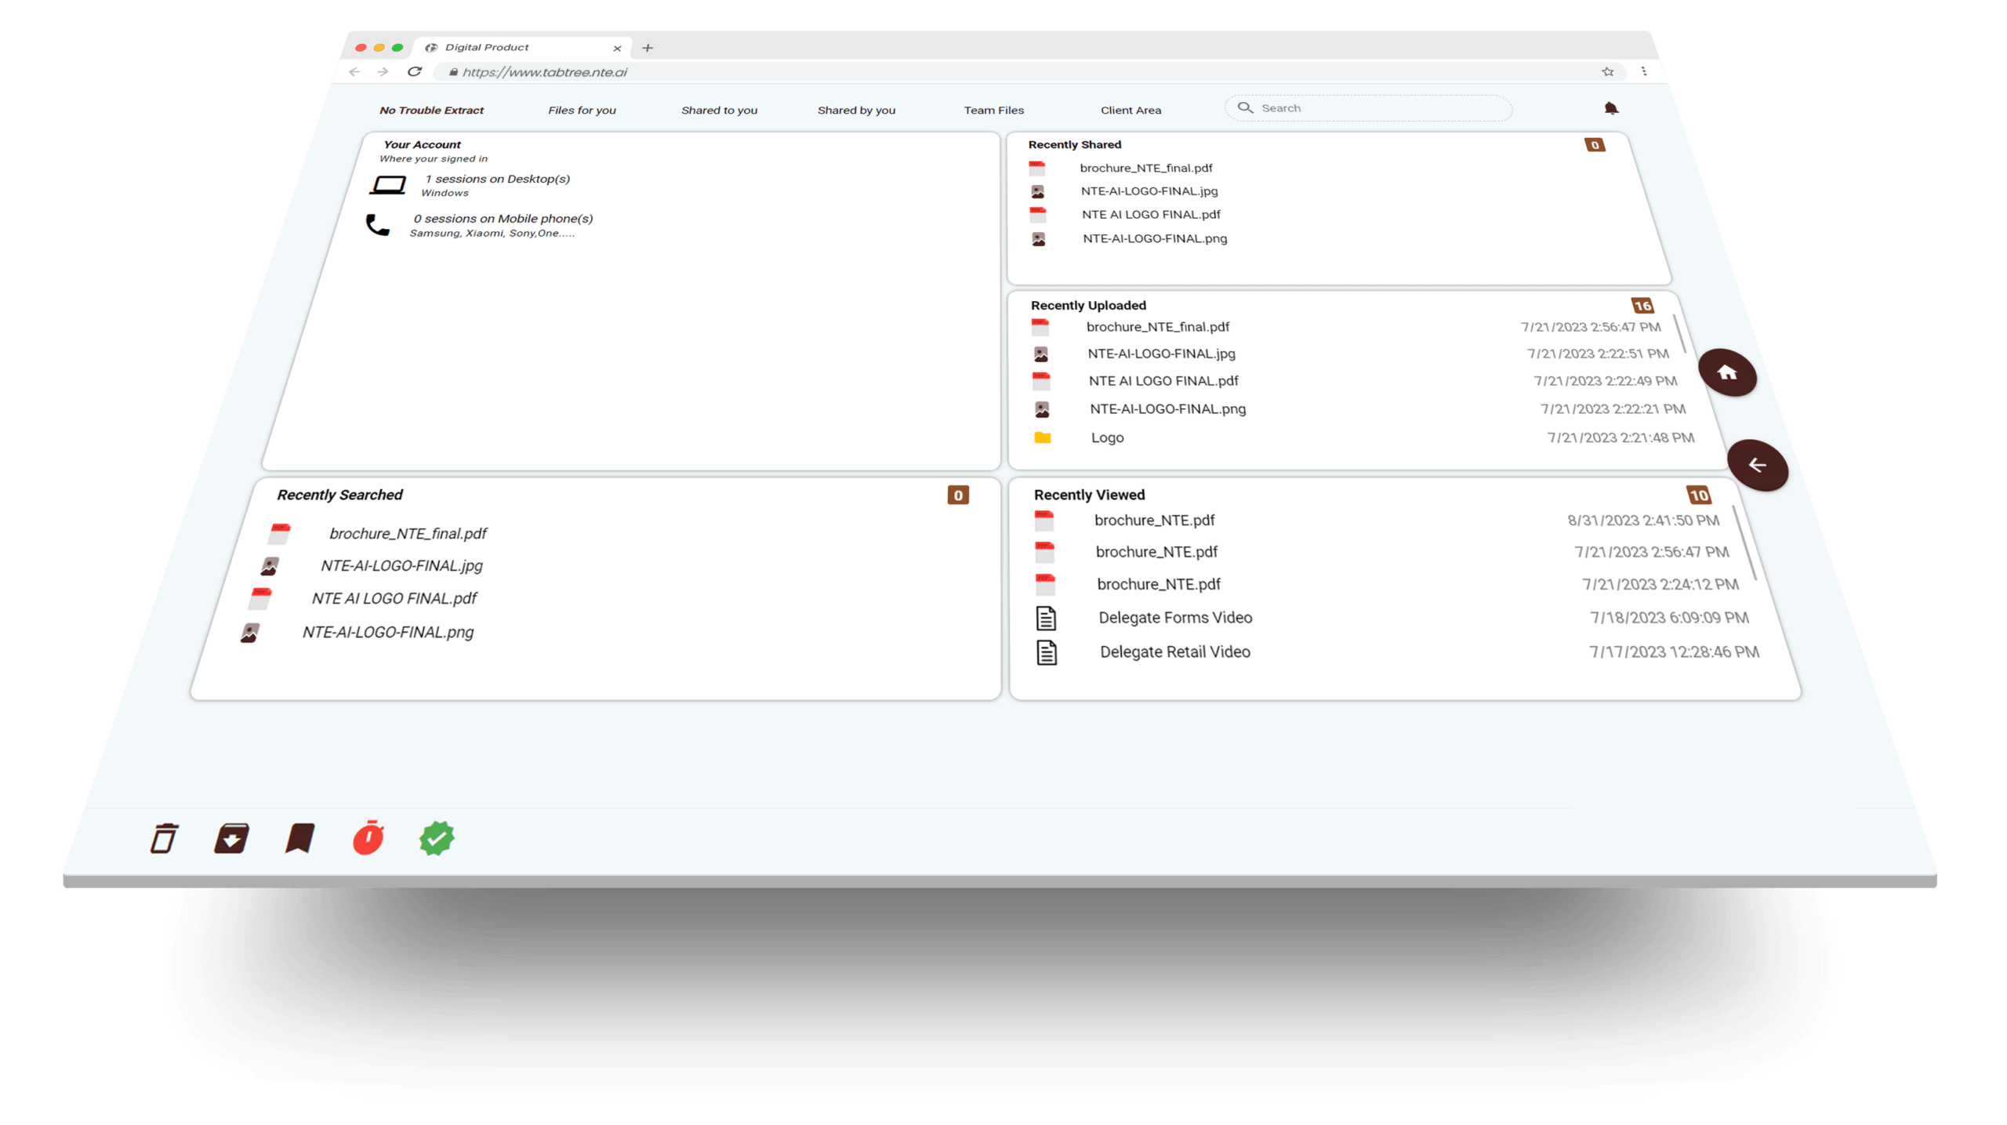
Task: Go to Client Area tab
Action: (x=1131, y=110)
